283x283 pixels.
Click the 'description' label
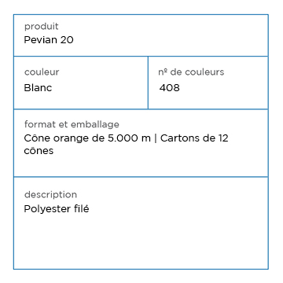pyautogui.click(x=50, y=195)
